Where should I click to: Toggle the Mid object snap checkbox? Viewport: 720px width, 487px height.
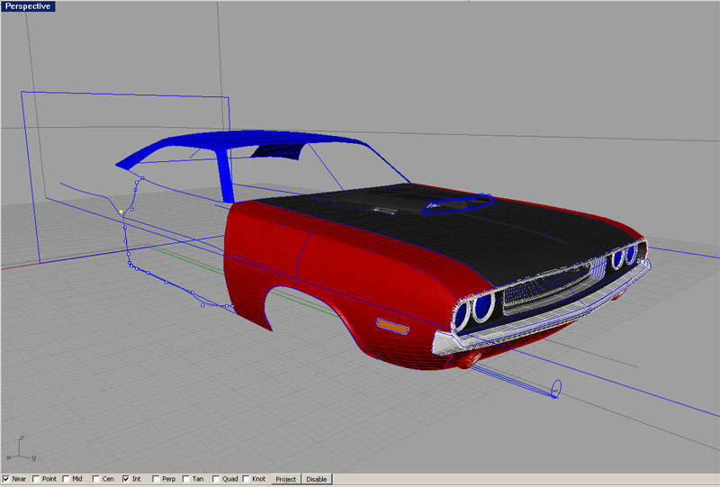[66, 479]
